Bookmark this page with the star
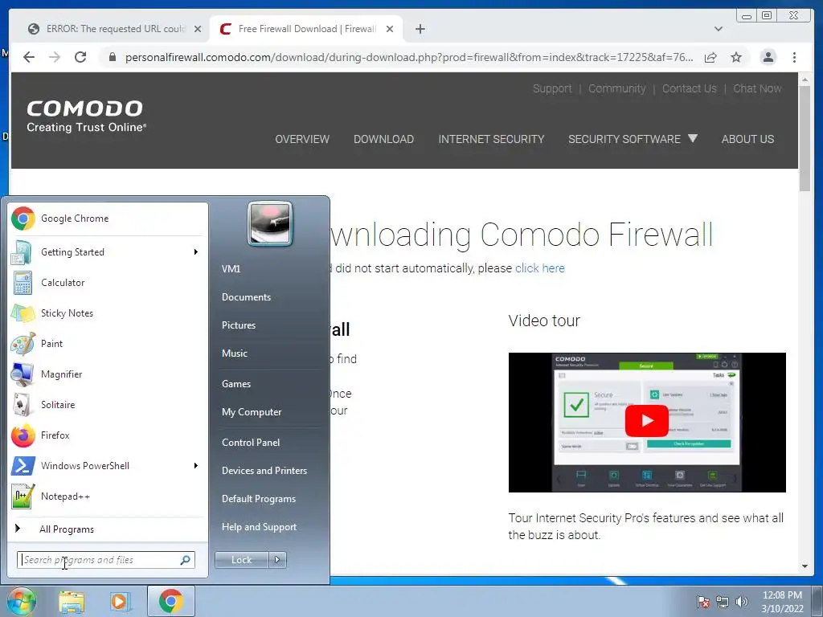 pos(736,57)
